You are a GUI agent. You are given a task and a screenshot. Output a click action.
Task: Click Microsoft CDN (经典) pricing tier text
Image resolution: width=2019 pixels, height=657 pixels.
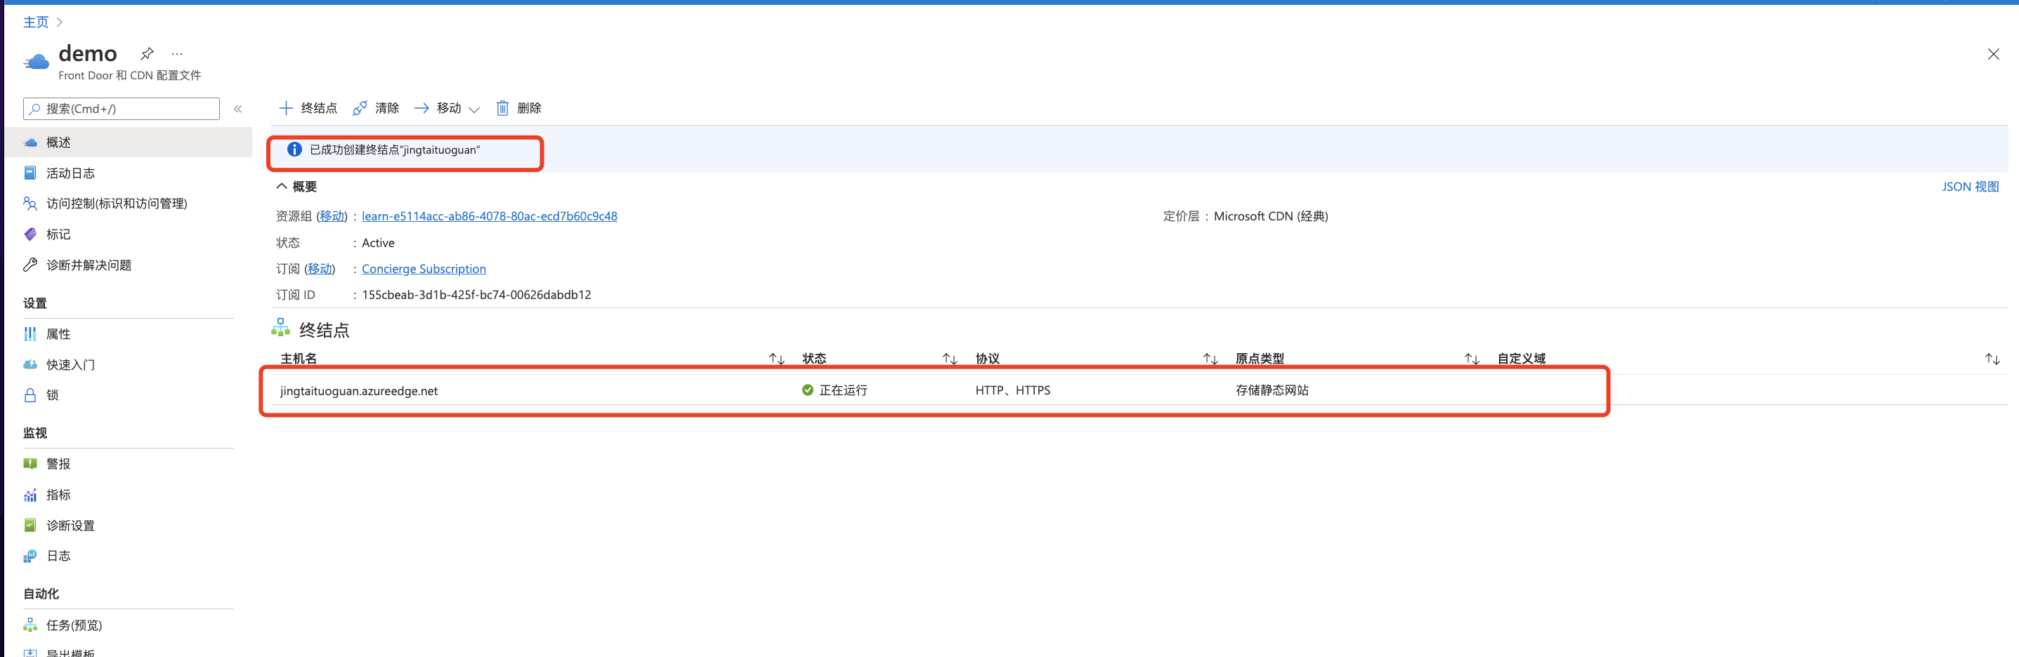point(1271,216)
